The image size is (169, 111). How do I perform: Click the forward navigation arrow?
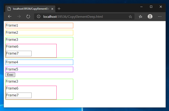click(x=19, y=17)
